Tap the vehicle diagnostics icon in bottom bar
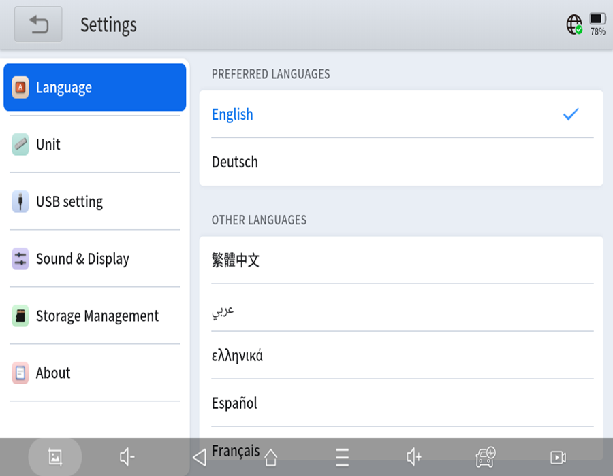 (x=485, y=458)
